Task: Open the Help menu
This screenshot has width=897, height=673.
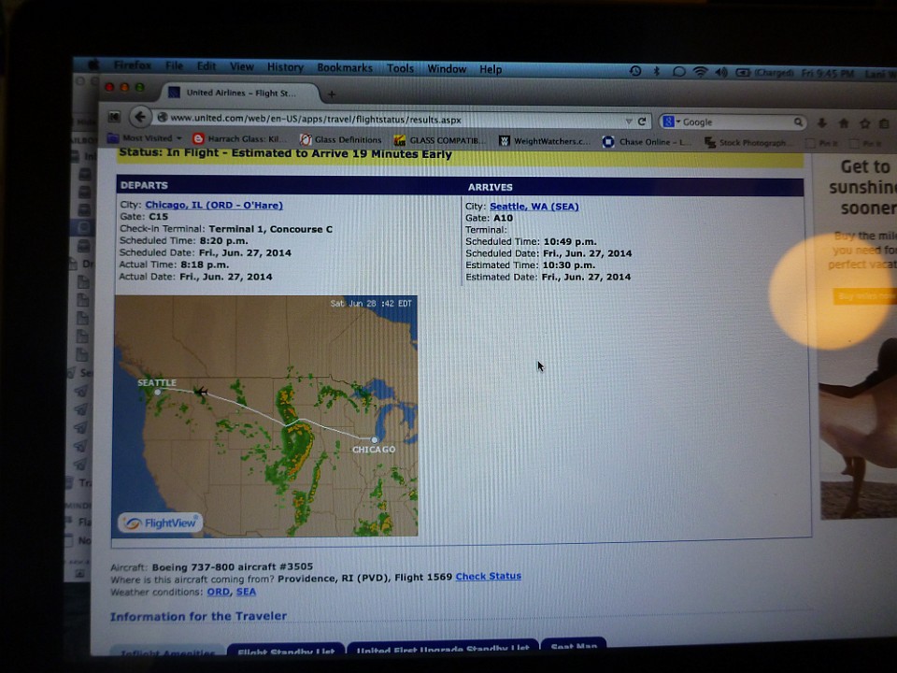Action: click(x=491, y=69)
